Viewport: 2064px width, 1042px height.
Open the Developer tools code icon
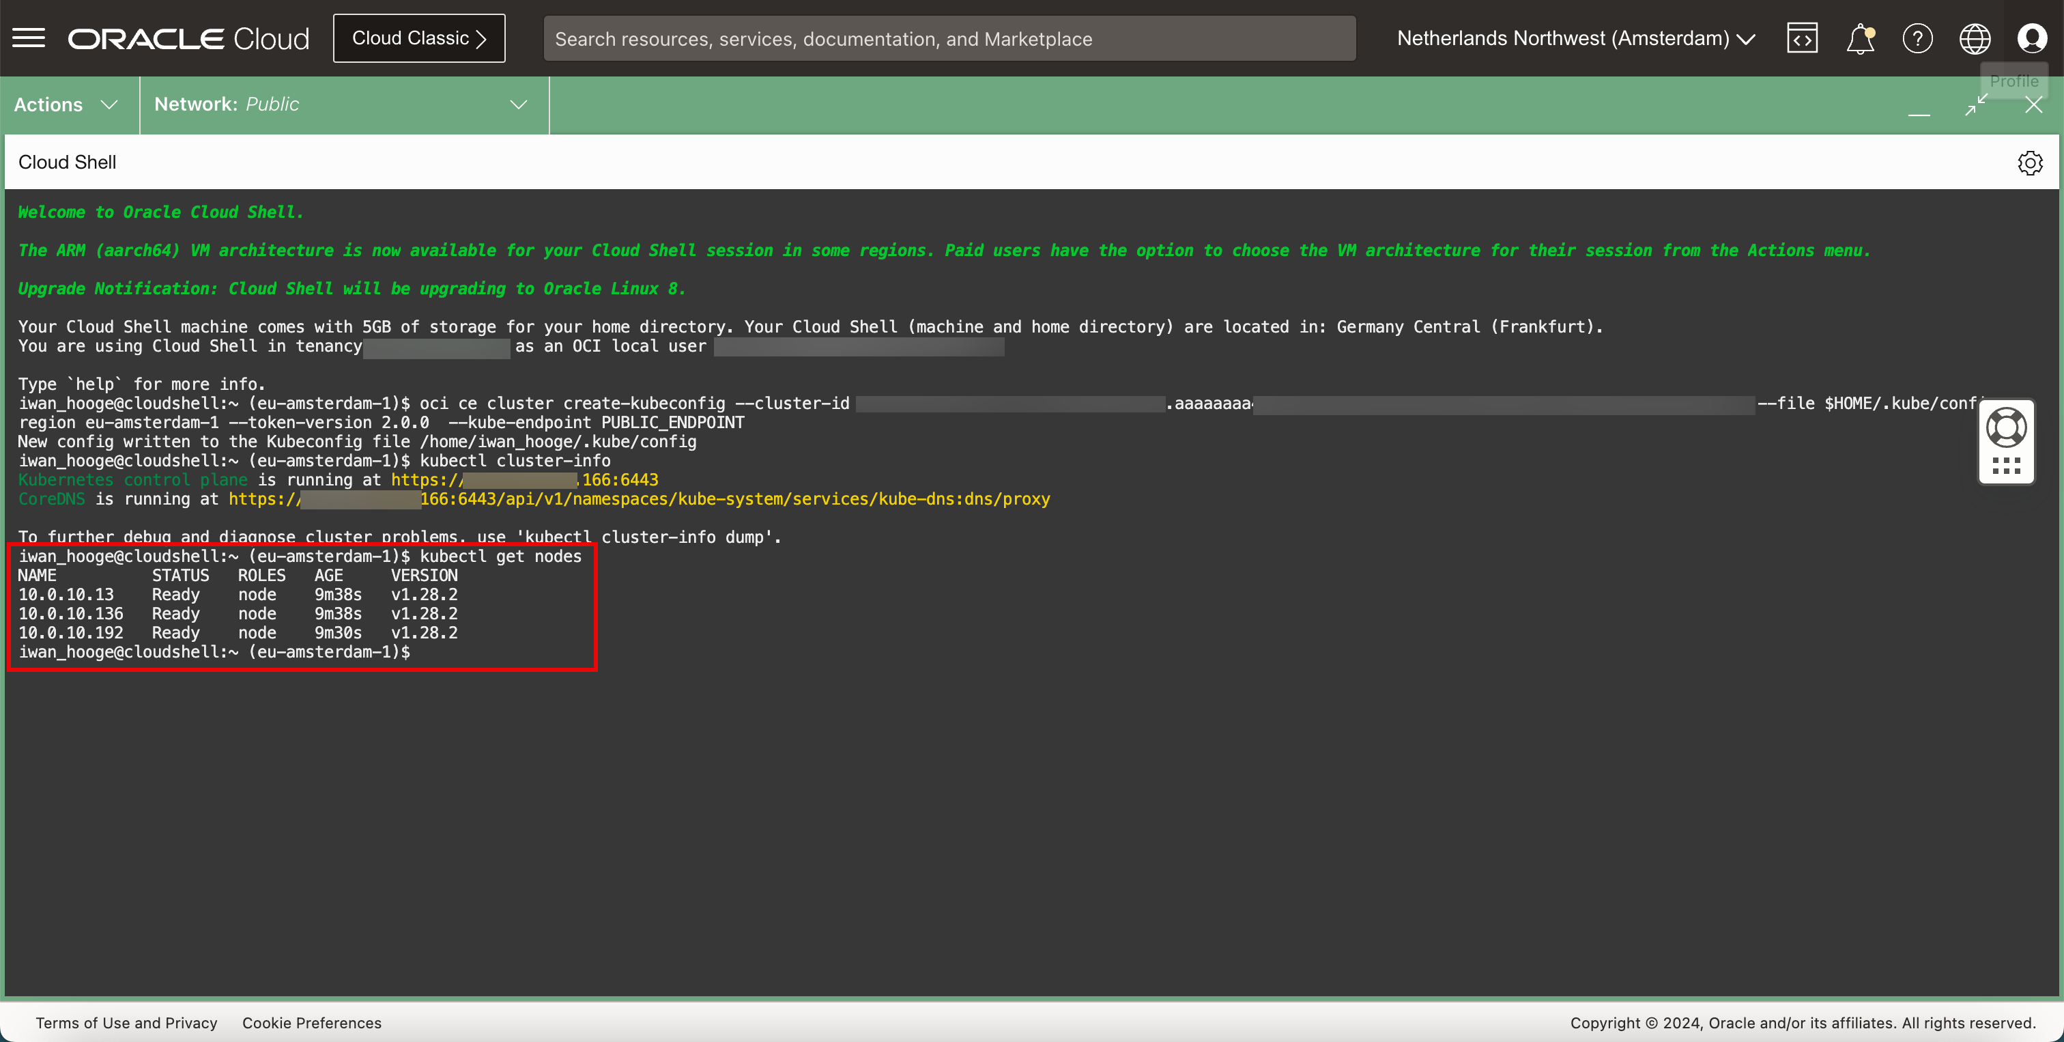click(x=1802, y=38)
